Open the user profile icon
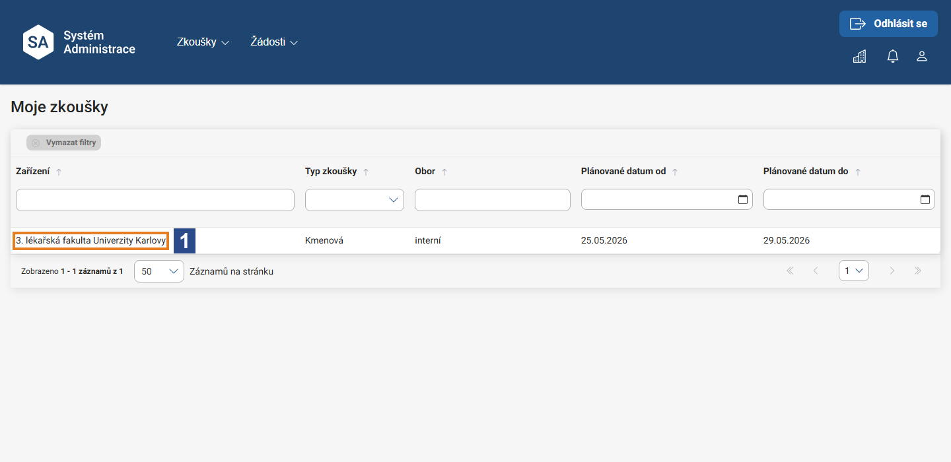 pos(922,57)
